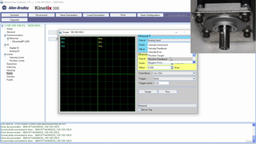The width and height of the screenshot is (256, 144).
Task: Click the Stopped status field
Action: pyautogui.click(x=167, y=106)
